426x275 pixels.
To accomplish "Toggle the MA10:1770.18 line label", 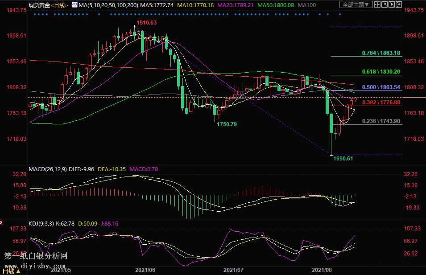I will (x=194, y=5).
